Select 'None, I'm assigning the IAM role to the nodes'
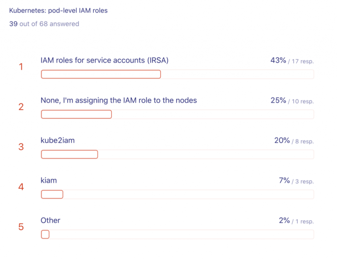Image resolution: width=337 pixels, height=261 pixels. 118,100
